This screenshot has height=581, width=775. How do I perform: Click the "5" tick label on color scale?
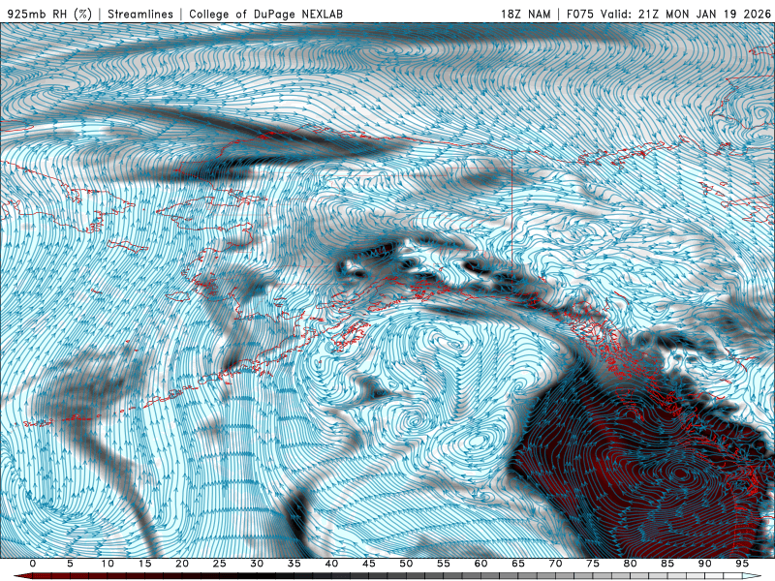(x=70, y=564)
